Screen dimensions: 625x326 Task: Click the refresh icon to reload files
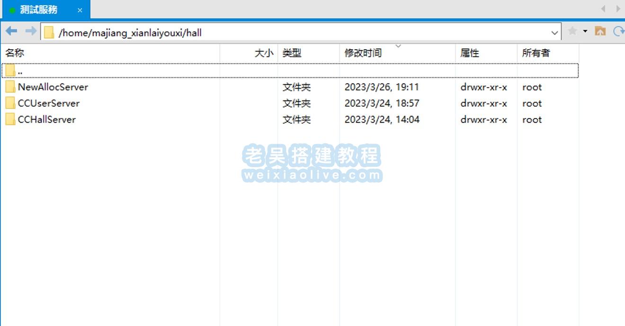(x=618, y=32)
